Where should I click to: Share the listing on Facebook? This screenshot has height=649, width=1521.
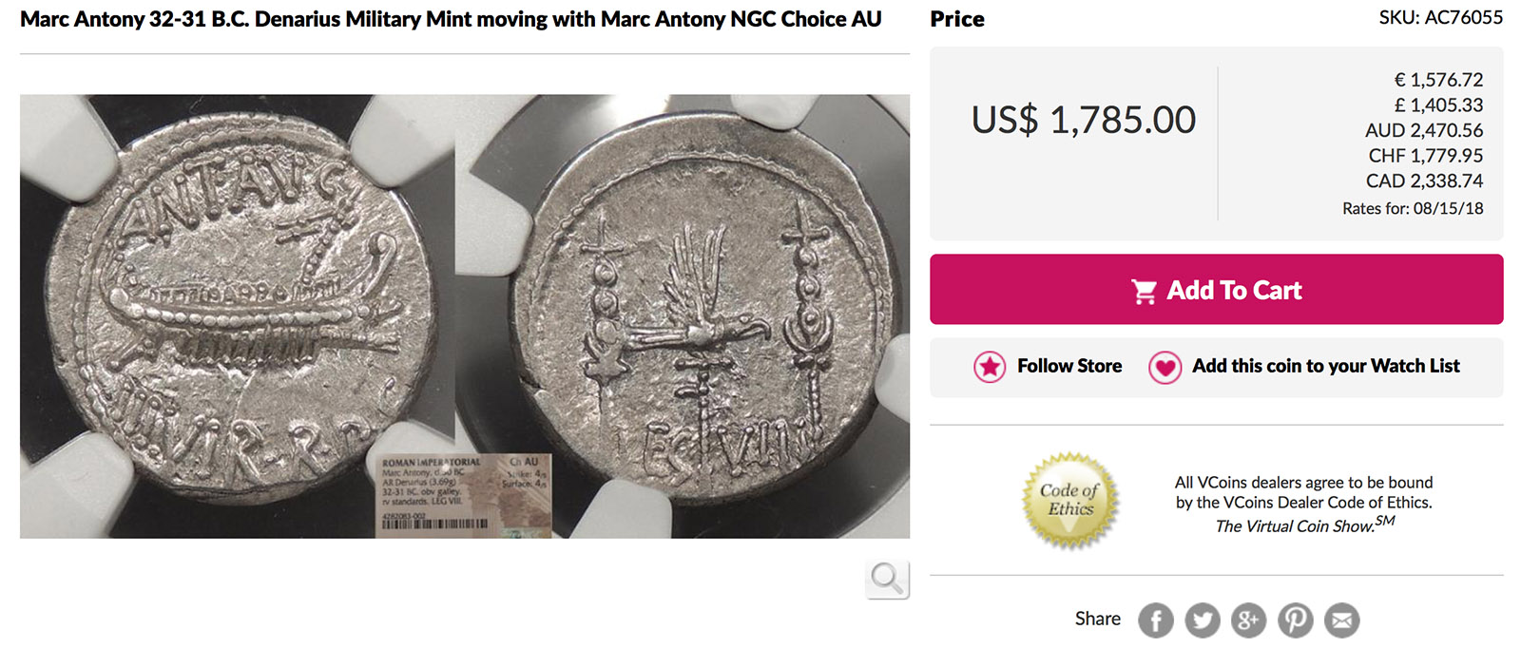point(1156,620)
